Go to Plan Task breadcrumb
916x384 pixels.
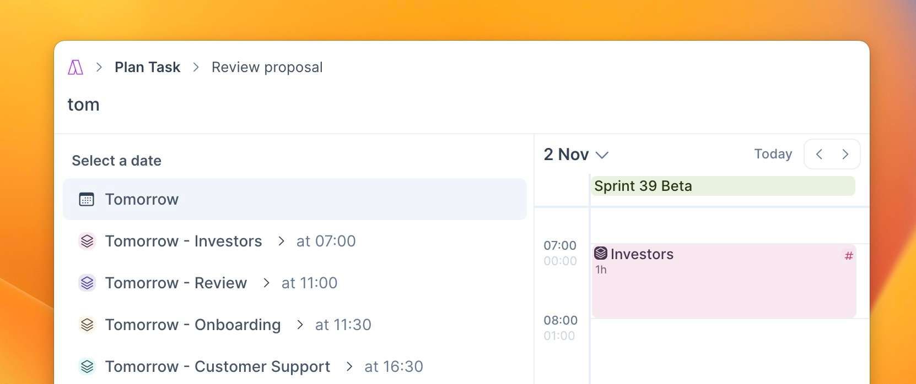[147, 67]
